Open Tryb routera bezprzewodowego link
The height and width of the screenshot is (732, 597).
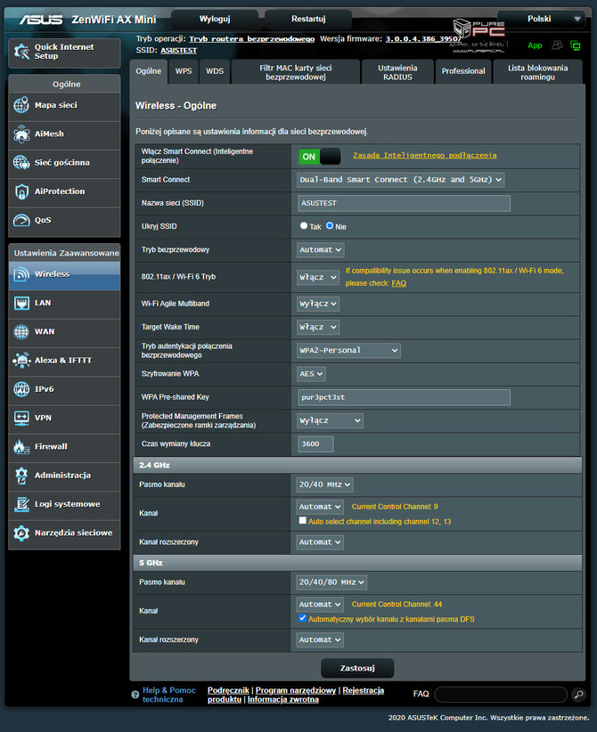tap(252, 39)
